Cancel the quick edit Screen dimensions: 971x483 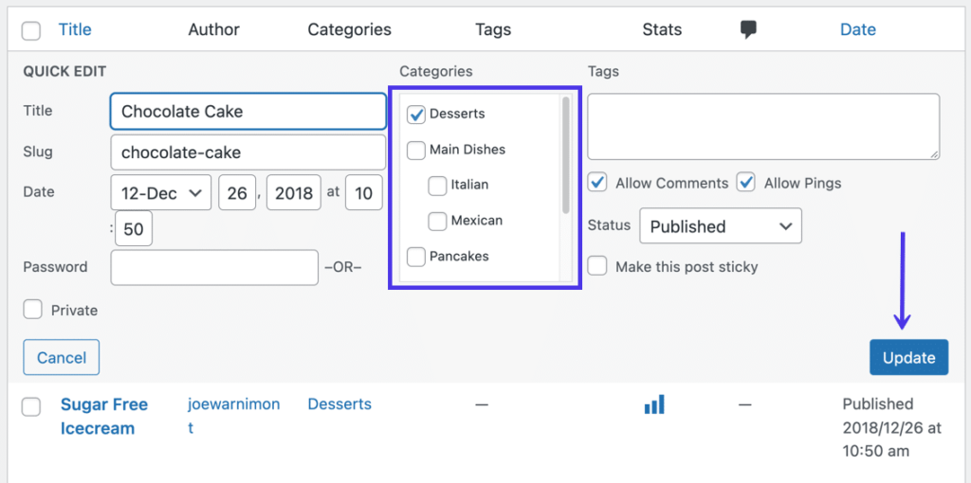click(x=62, y=357)
